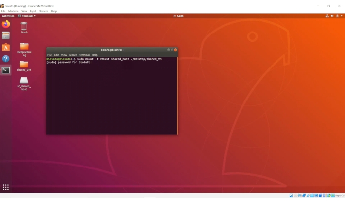Show Applications grid at dock bottom

point(6,187)
